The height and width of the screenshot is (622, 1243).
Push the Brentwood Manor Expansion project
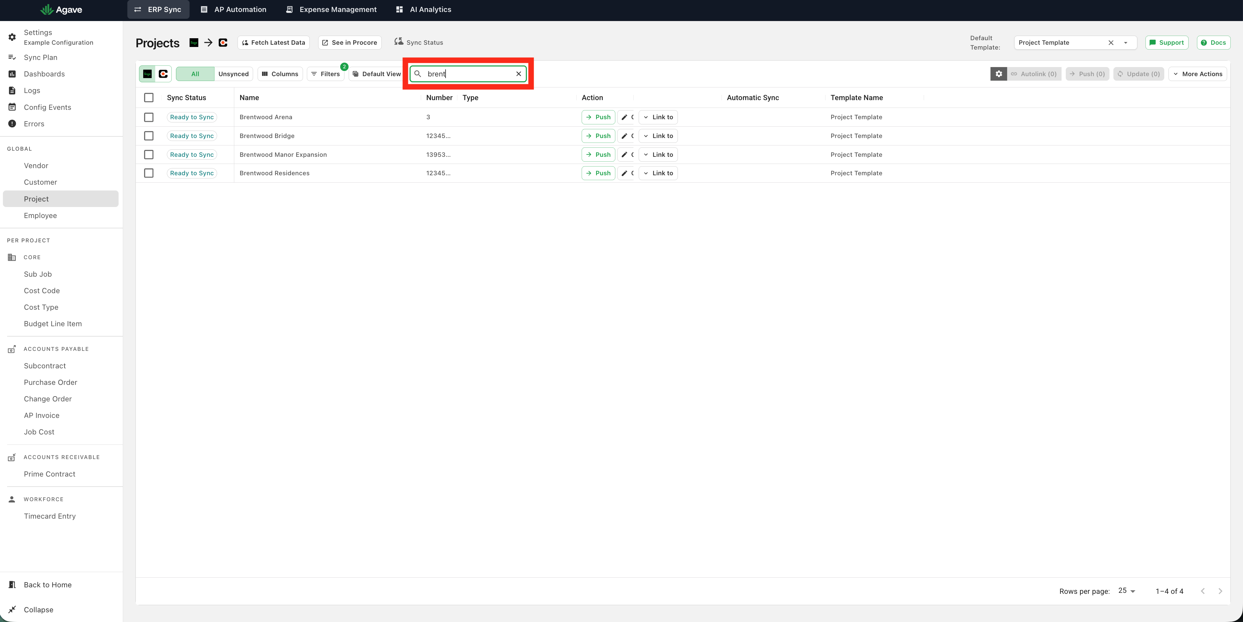(x=598, y=155)
